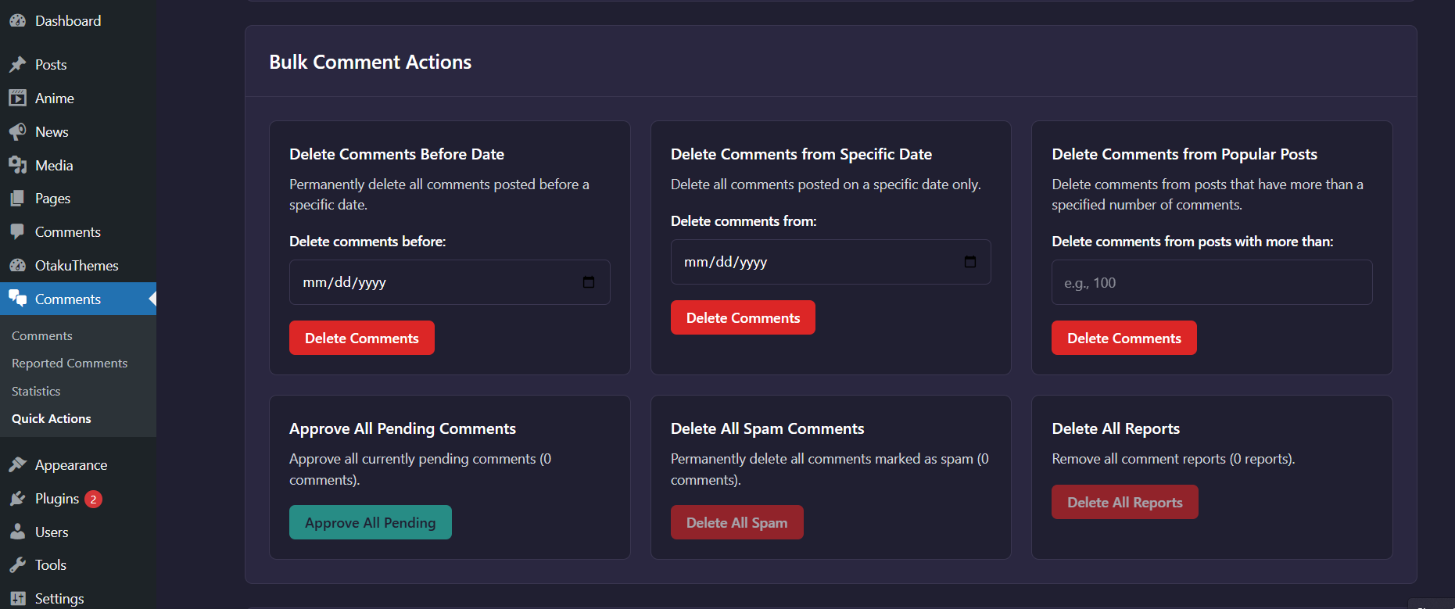Click the Media library icon

(17, 166)
